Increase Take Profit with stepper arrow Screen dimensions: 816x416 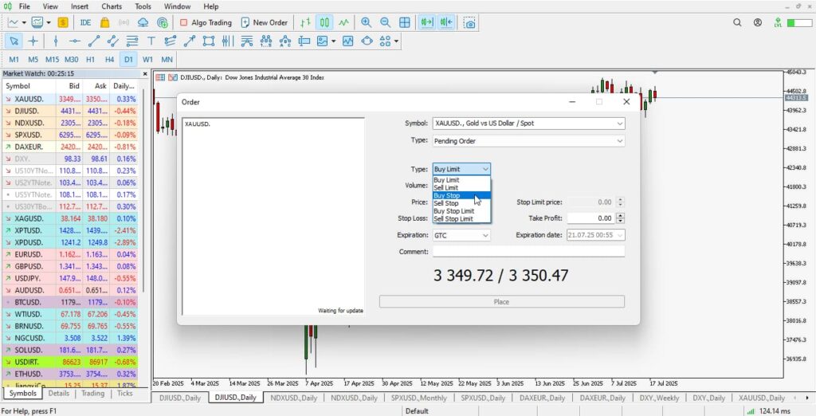[621, 215]
